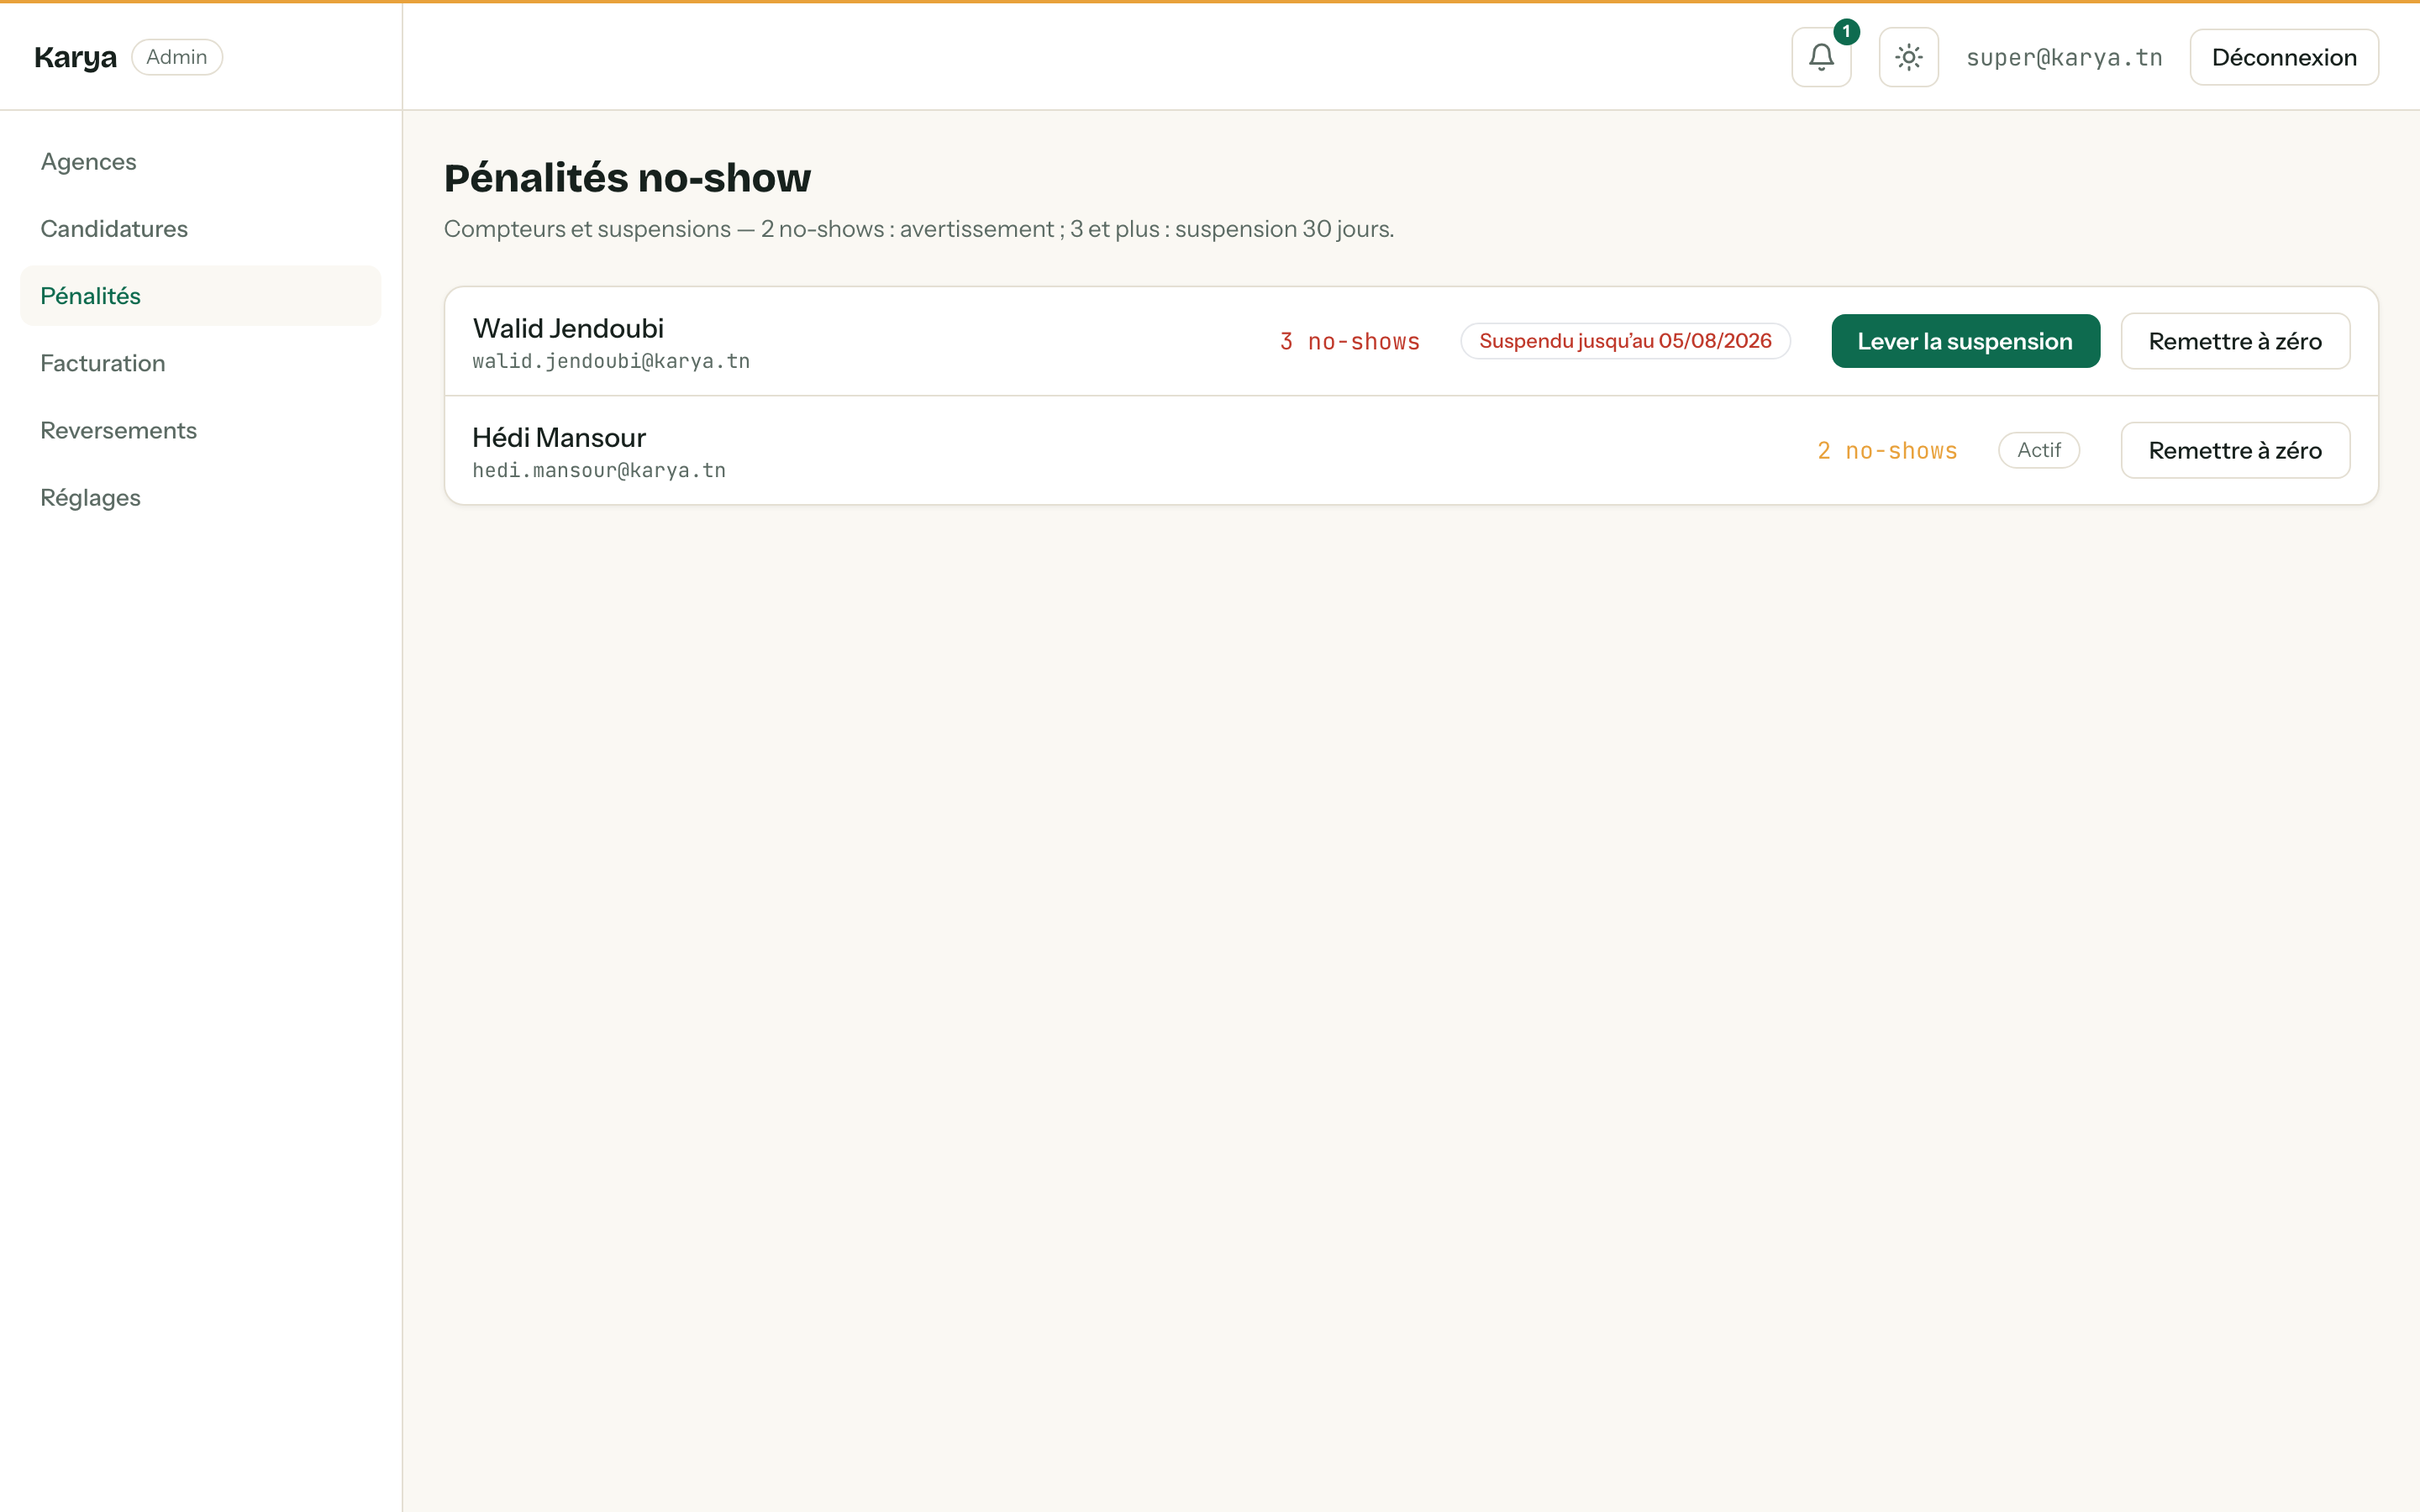Click the Admin badge

[177, 57]
